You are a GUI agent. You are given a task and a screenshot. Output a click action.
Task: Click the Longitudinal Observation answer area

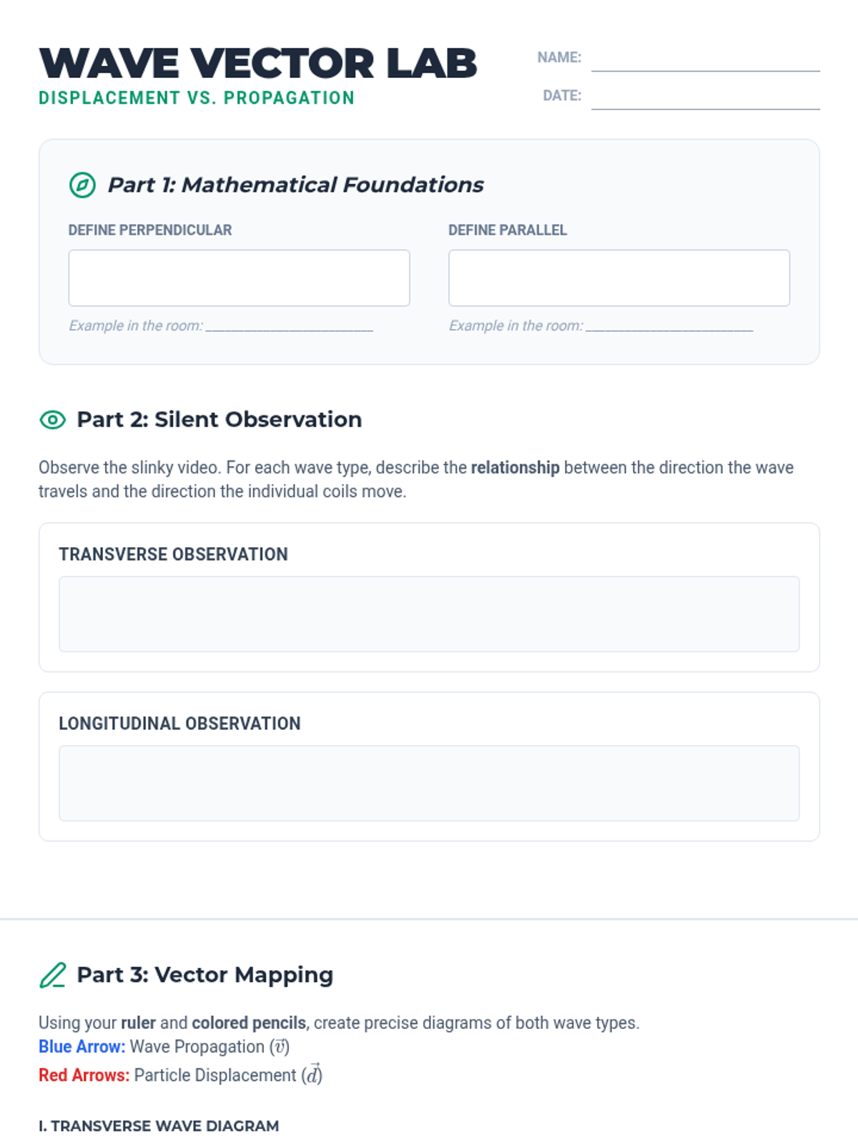point(429,783)
